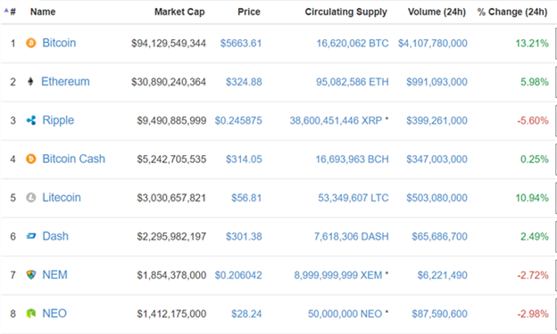This screenshot has width=557, height=334.
Task: Click Dash volume $65,686,700
Action: (x=440, y=237)
